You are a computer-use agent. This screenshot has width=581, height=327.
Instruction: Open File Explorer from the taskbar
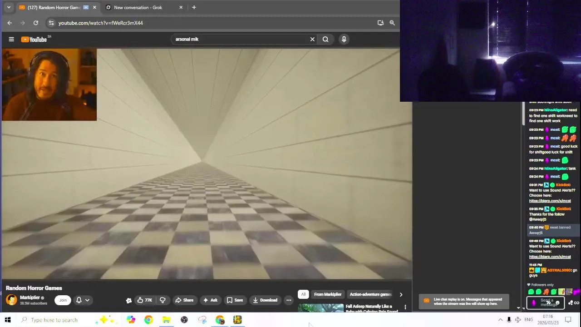pyautogui.click(x=166, y=320)
